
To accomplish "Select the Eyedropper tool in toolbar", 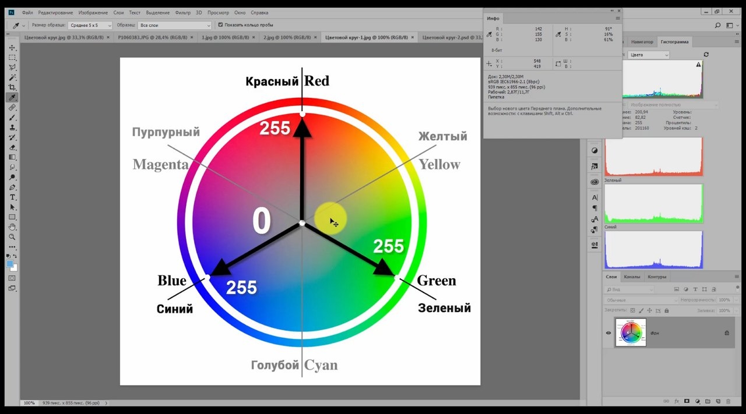I will coord(12,97).
